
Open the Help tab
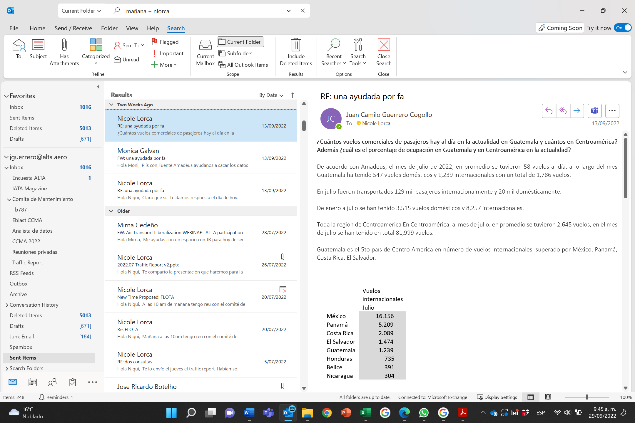click(x=153, y=28)
